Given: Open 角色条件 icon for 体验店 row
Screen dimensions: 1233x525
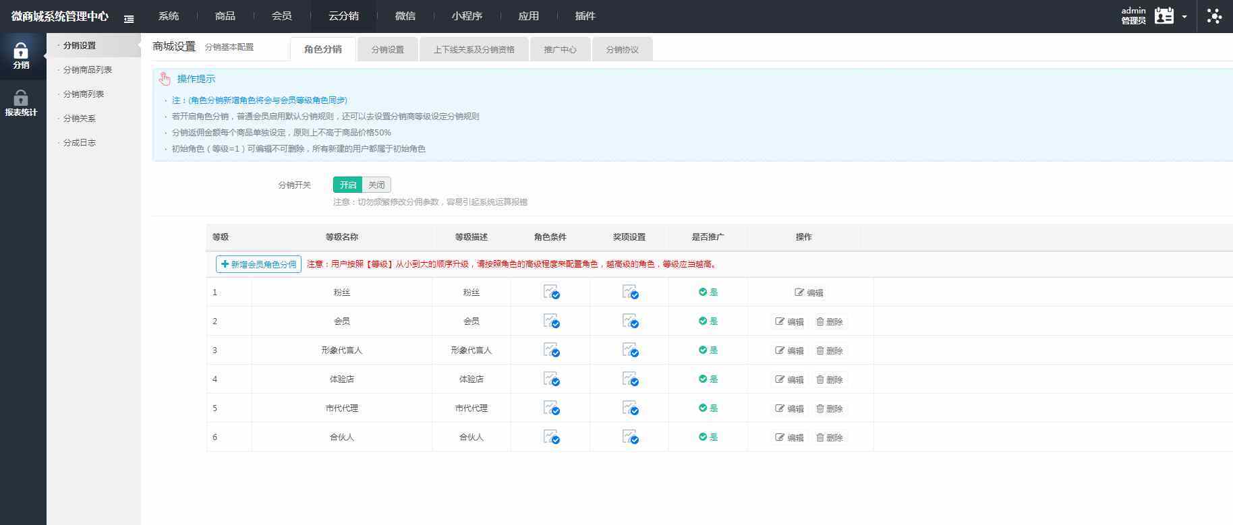Looking at the screenshot, I should click(551, 379).
